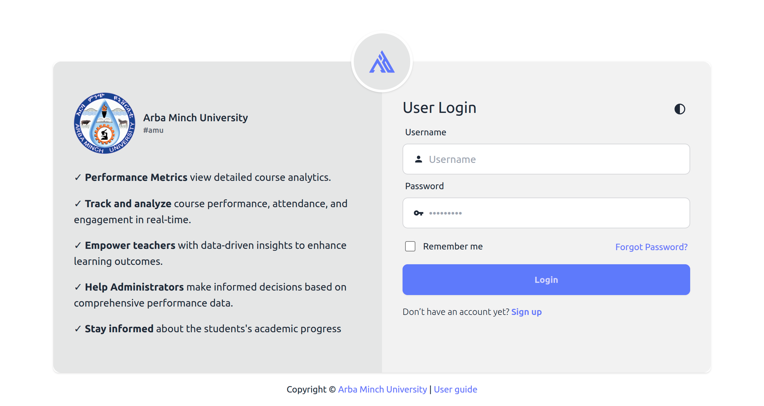The image size is (764, 406).
Task: Open the User guide link in the footer
Action: point(455,389)
